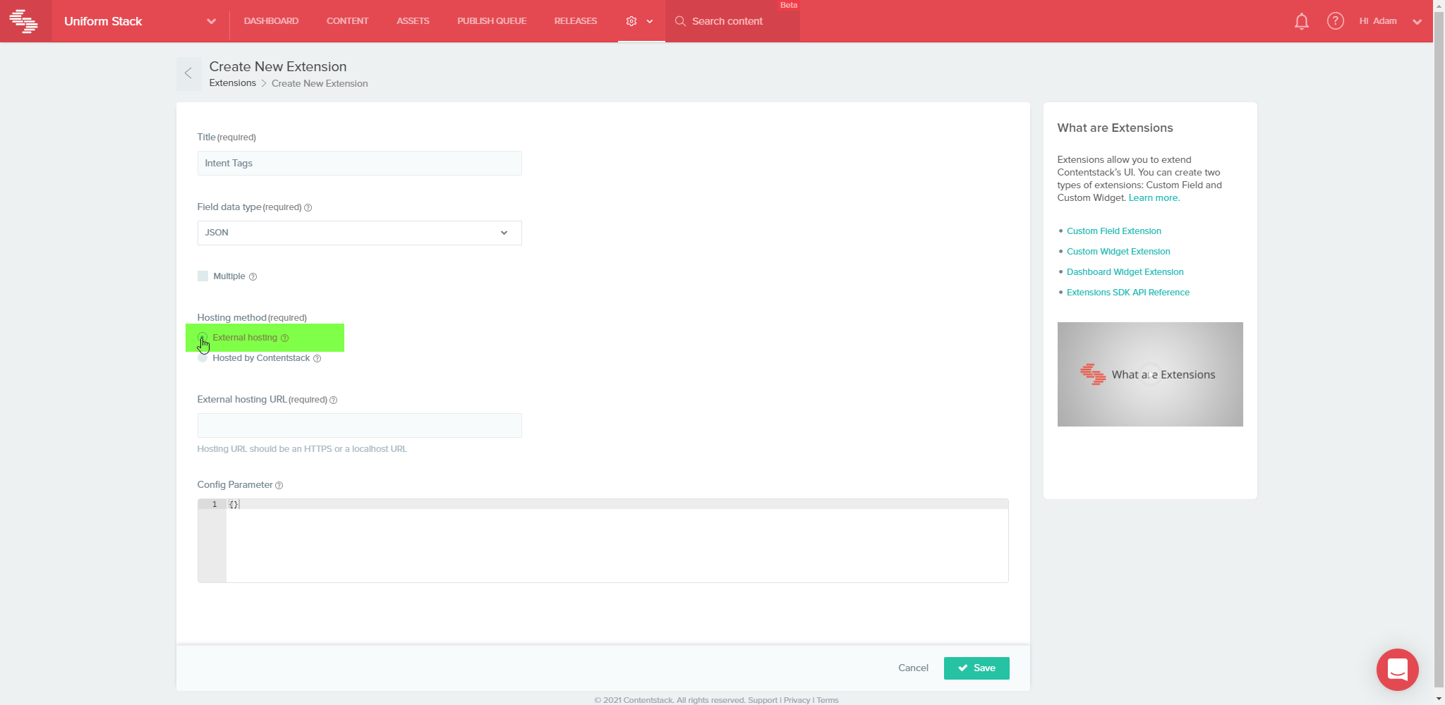1445x705 pixels.
Task: Show help for Config Parameter
Action: click(279, 485)
